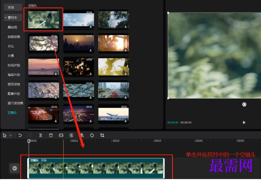Select the yellow leaves thumbnail
261x180 pixels.
(x=113, y=67)
